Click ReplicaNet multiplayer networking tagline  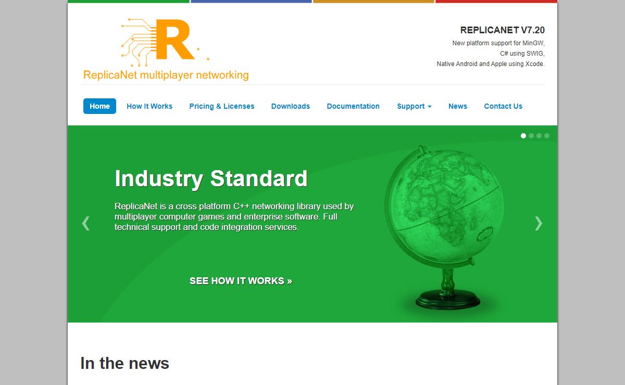point(166,75)
